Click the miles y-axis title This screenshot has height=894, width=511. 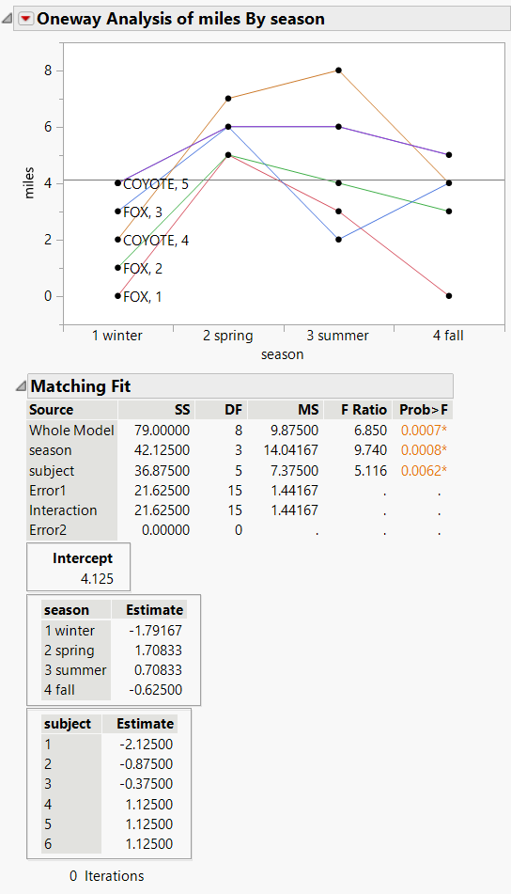pyautogui.click(x=29, y=182)
